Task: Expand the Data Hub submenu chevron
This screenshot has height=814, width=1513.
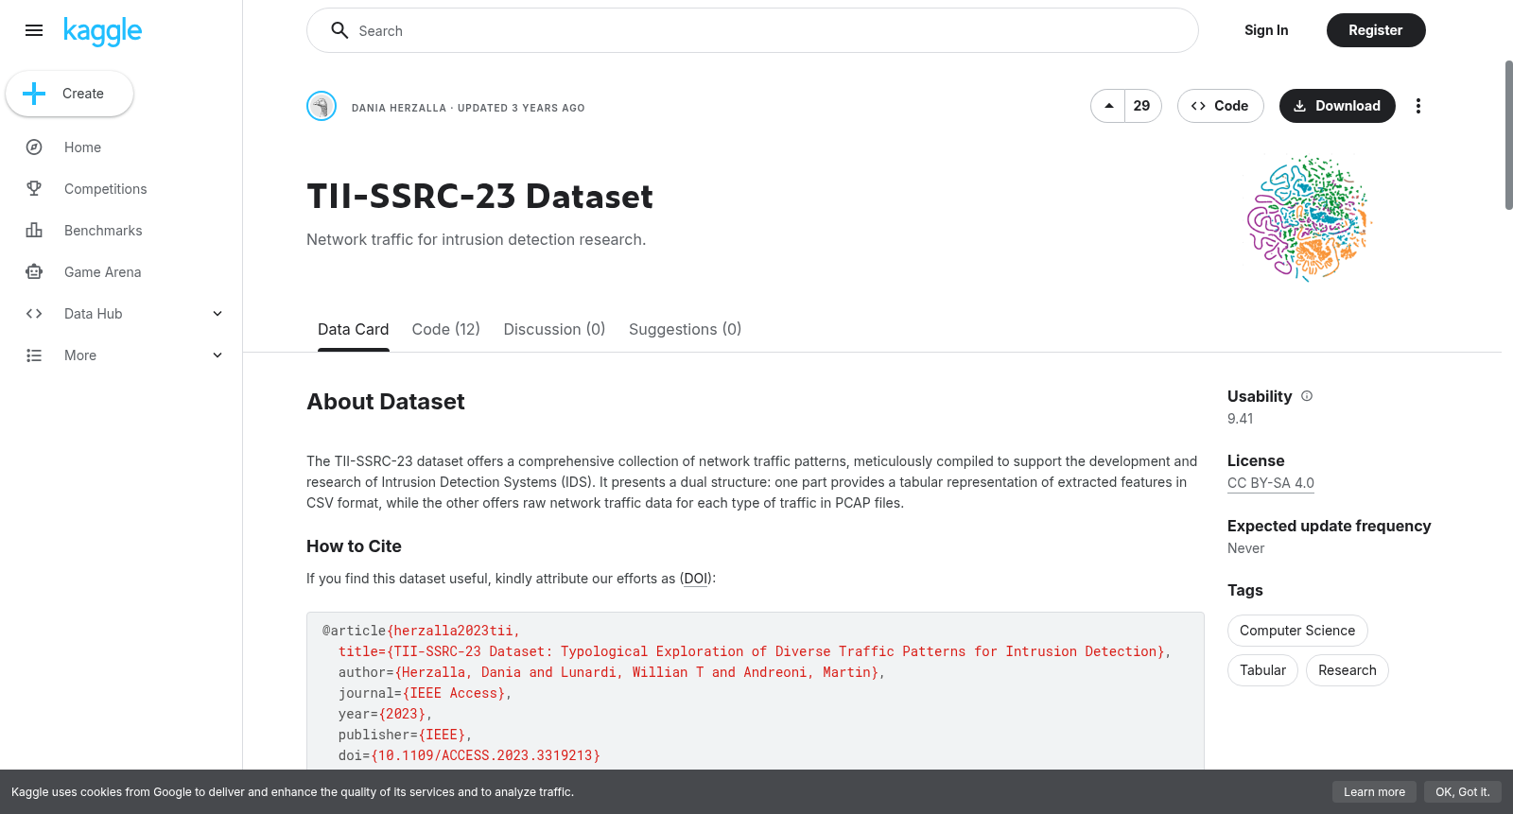Action: click(x=217, y=314)
